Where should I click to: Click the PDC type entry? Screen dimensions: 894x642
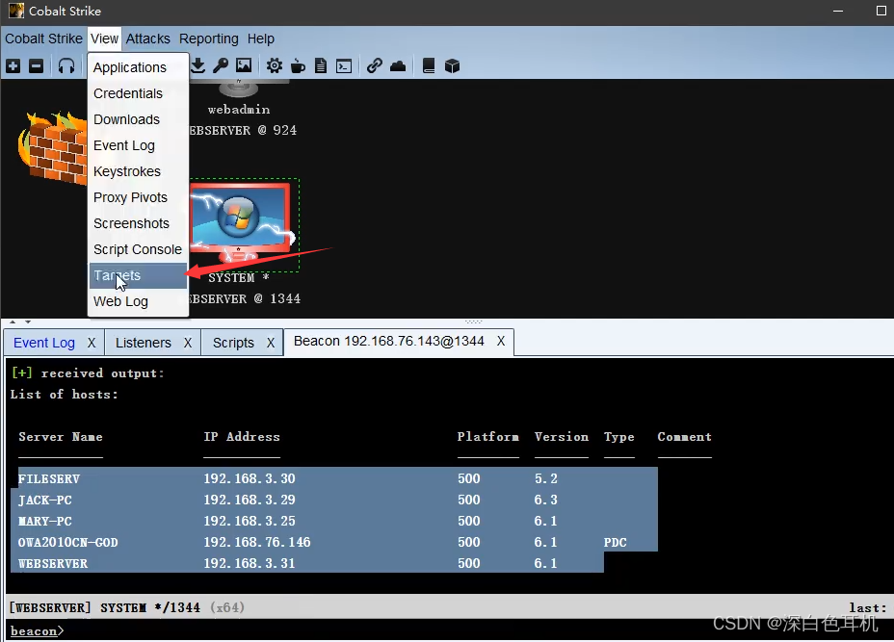pyautogui.click(x=616, y=542)
